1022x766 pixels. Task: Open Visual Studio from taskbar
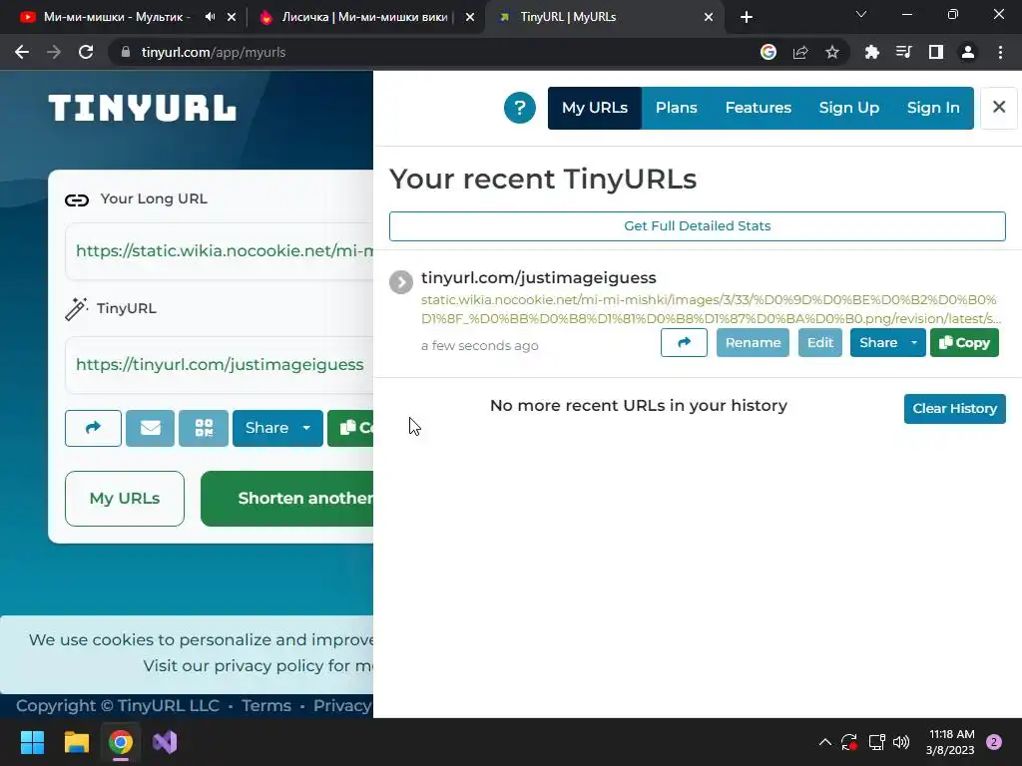pyautogui.click(x=165, y=742)
